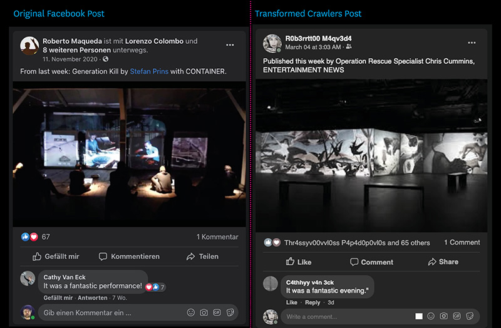Open the black-and-white projection room photo
Screen dimensions: 501x328
click(371, 156)
